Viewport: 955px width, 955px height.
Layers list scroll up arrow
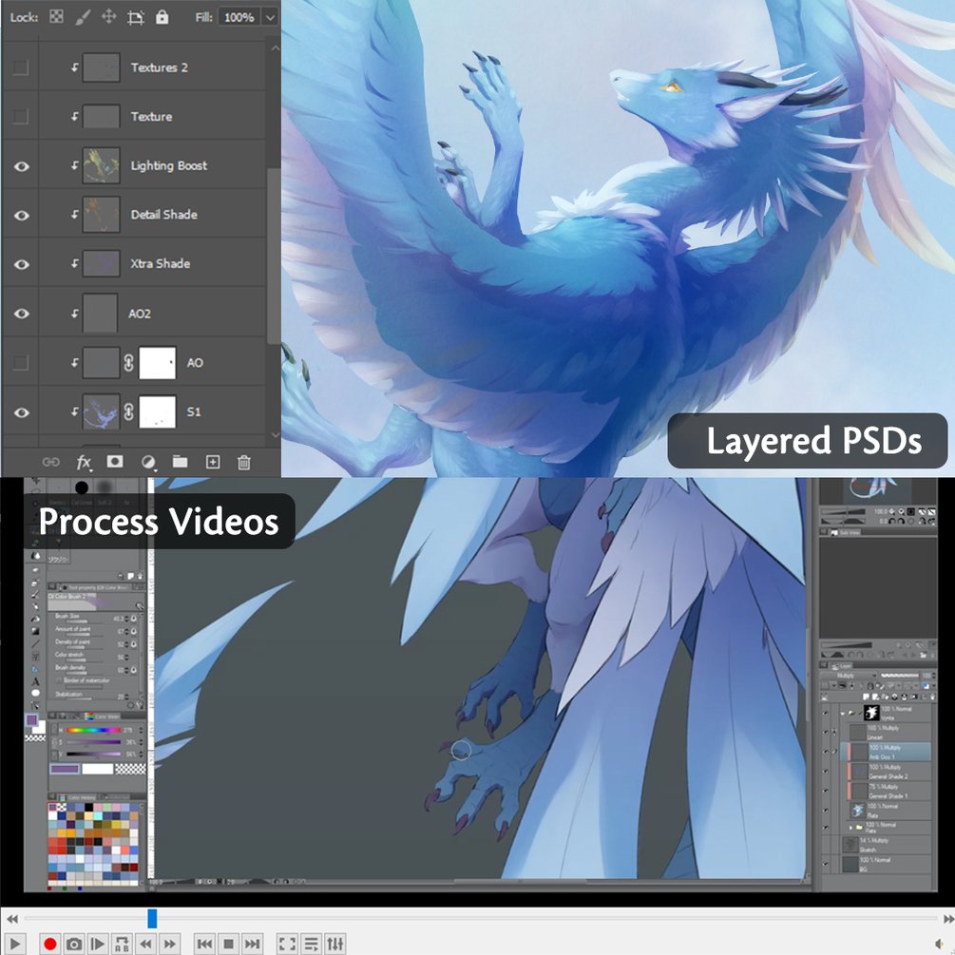pos(275,48)
